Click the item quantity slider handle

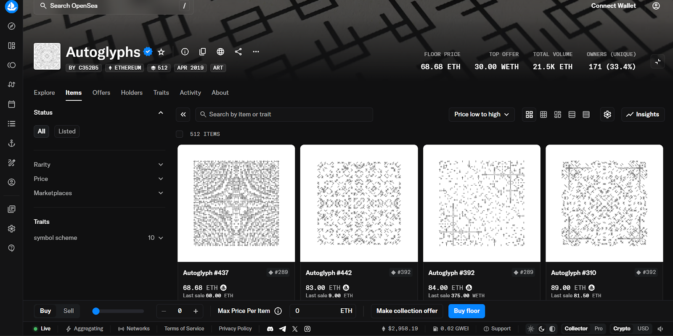(x=96, y=311)
